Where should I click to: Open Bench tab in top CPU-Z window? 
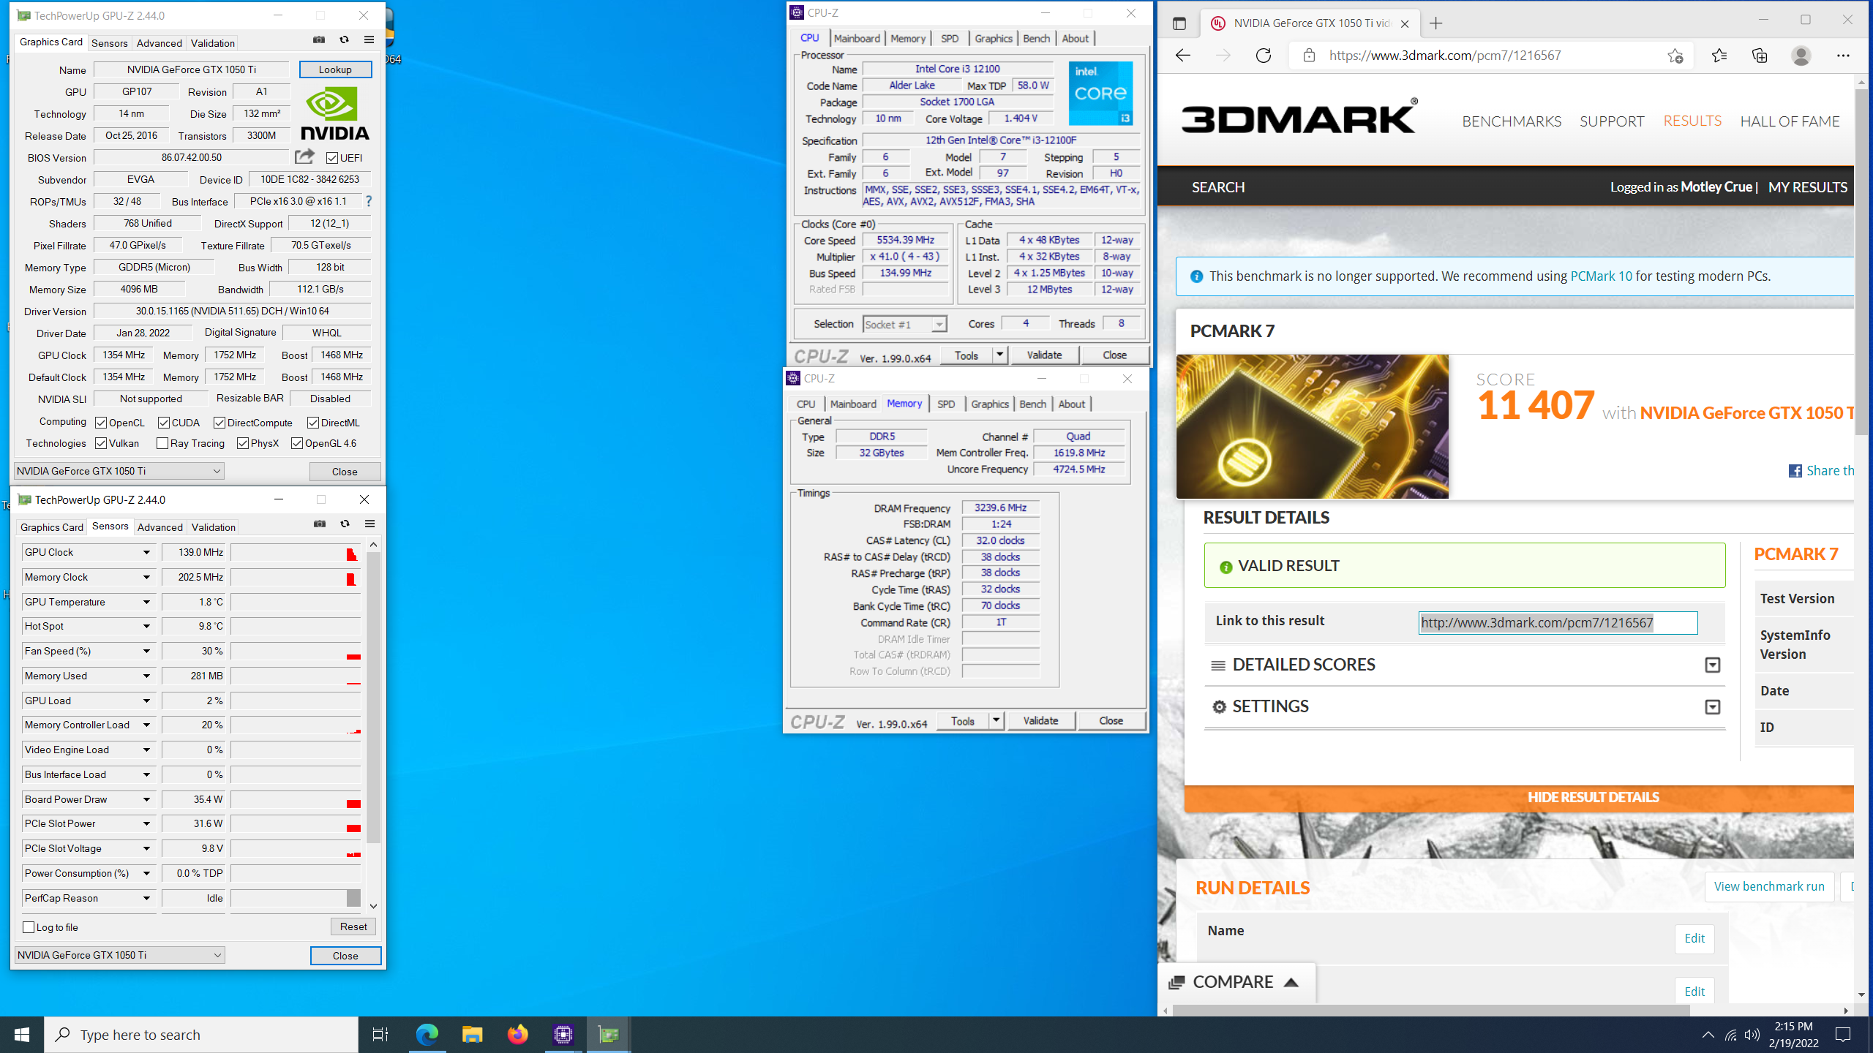[x=1036, y=39]
